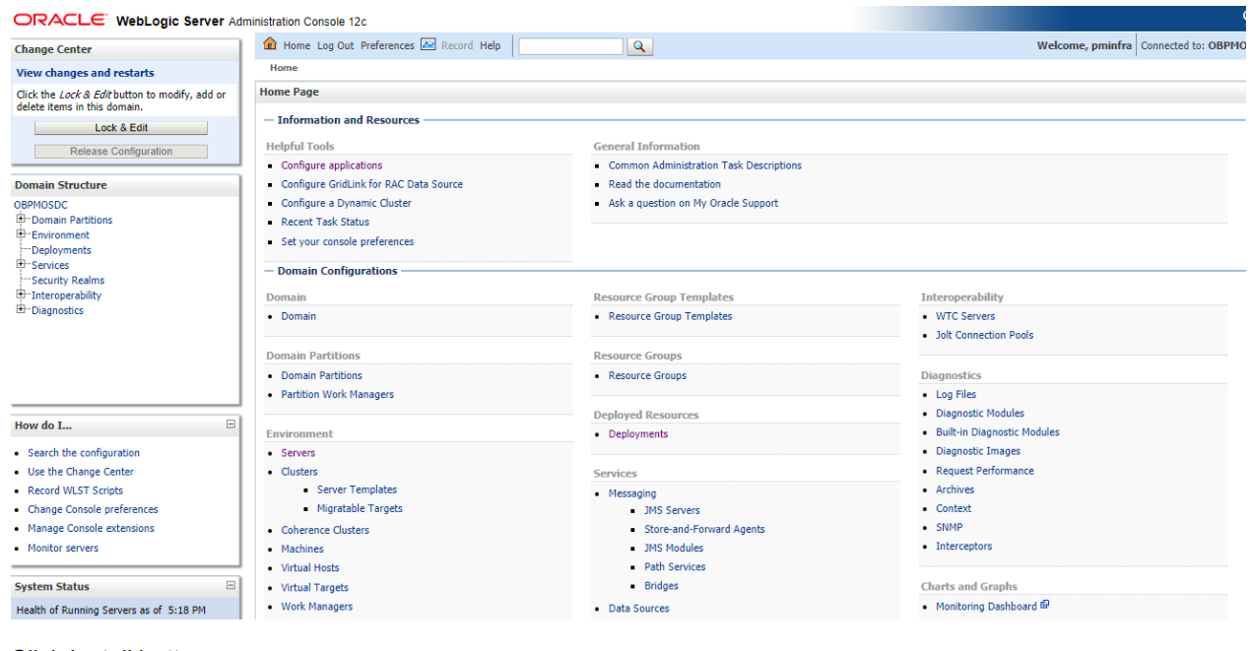Click Read the documentation link
1251x651 pixels.
pos(665,184)
